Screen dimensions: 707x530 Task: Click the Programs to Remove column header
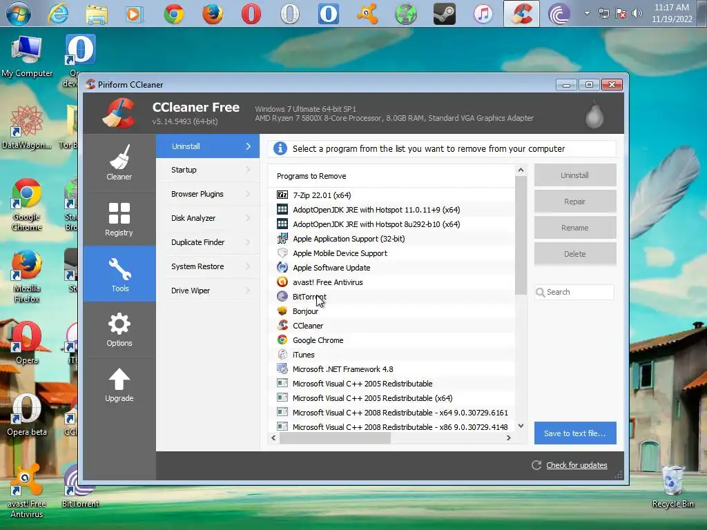point(391,176)
